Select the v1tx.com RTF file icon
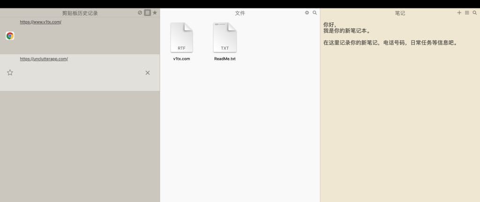The width and height of the screenshot is (480, 202). click(181, 37)
